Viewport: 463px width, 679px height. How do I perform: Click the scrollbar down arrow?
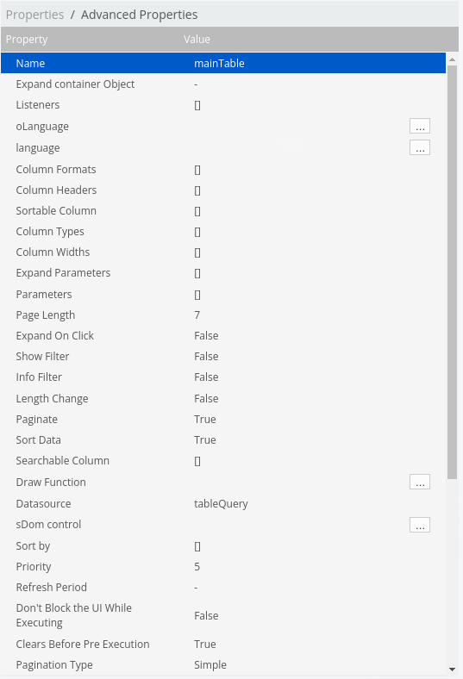pos(452,670)
